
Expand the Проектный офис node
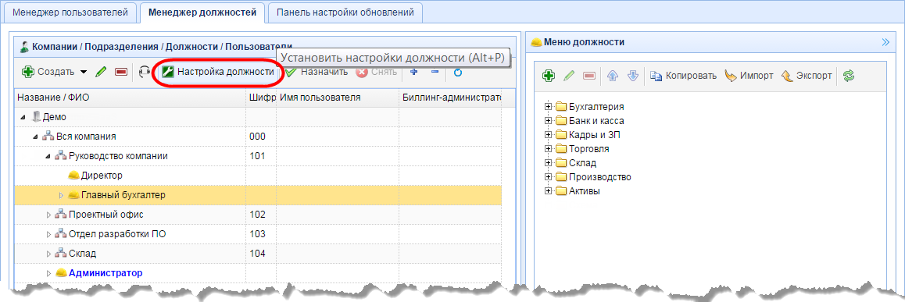click(x=48, y=215)
